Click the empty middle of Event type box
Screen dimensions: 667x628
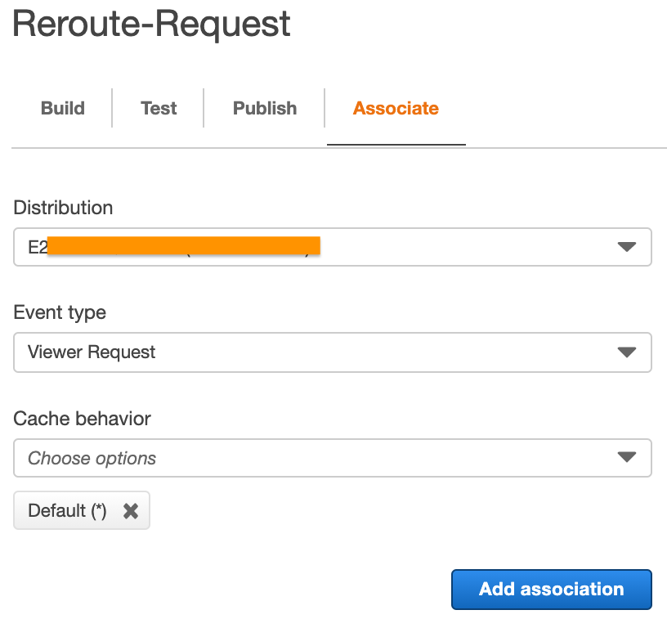click(383, 352)
